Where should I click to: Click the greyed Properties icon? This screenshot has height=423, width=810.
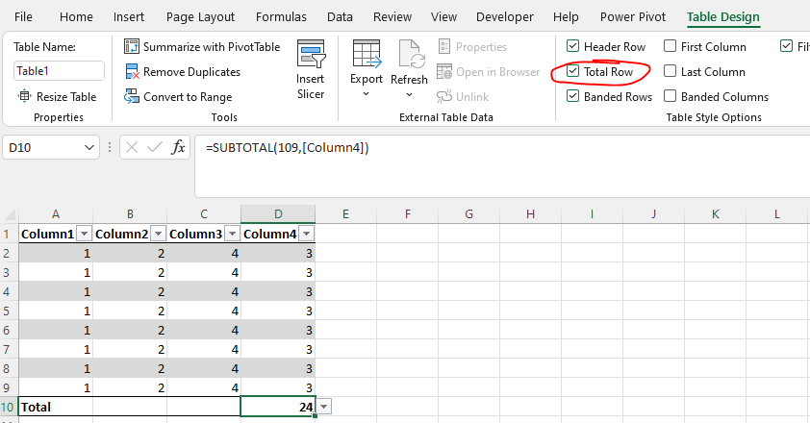(444, 46)
